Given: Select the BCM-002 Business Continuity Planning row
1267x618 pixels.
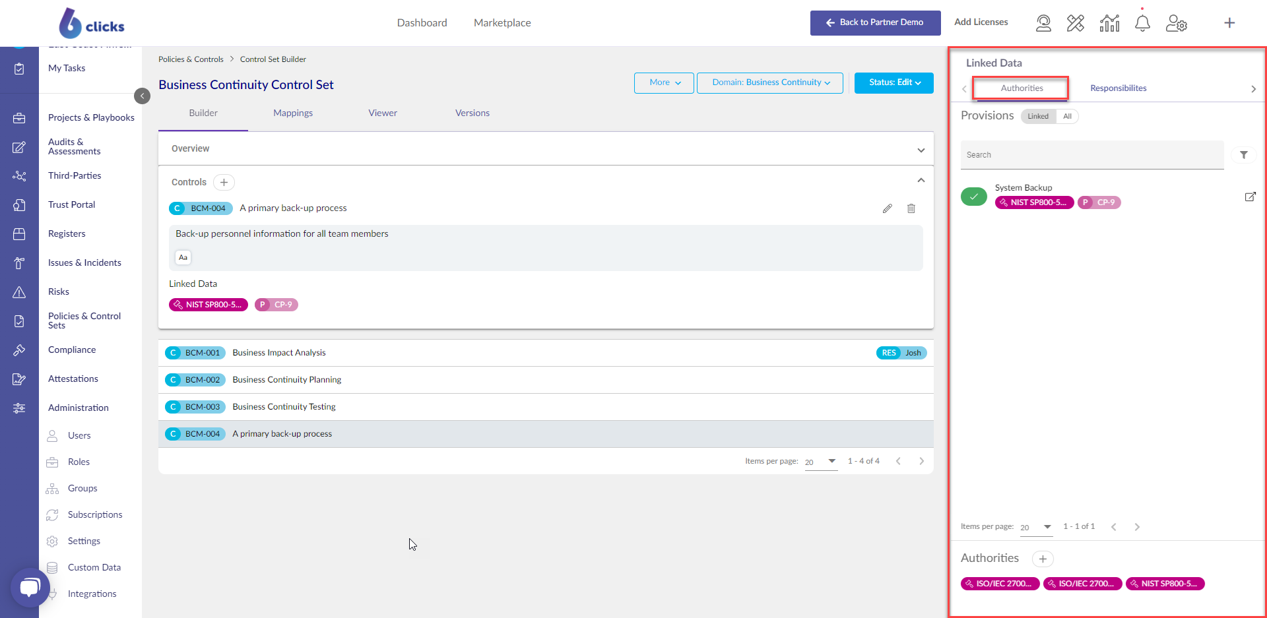Looking at the screenshot, I should pyautogui.click(x=546, y=380).
